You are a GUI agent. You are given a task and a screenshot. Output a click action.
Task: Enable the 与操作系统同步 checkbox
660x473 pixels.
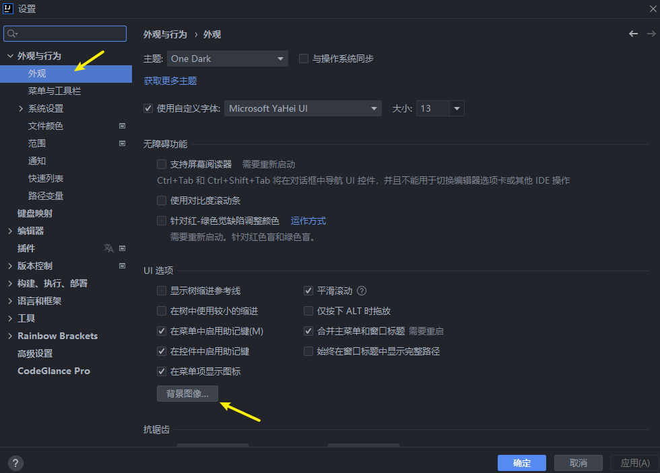coord(303,59)
